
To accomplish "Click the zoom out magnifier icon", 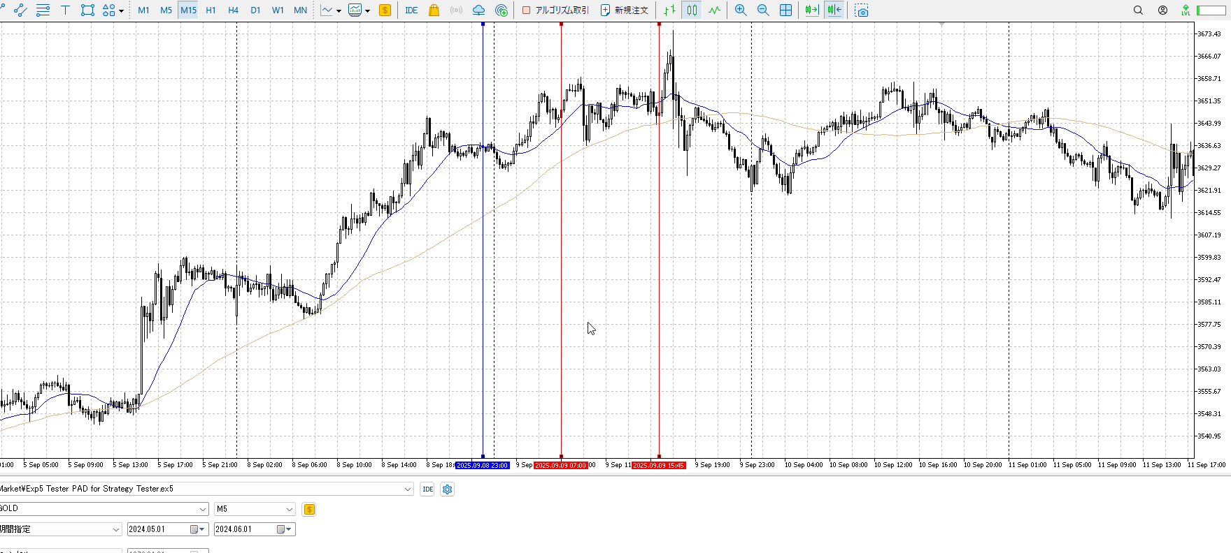I will click(763, 10).
